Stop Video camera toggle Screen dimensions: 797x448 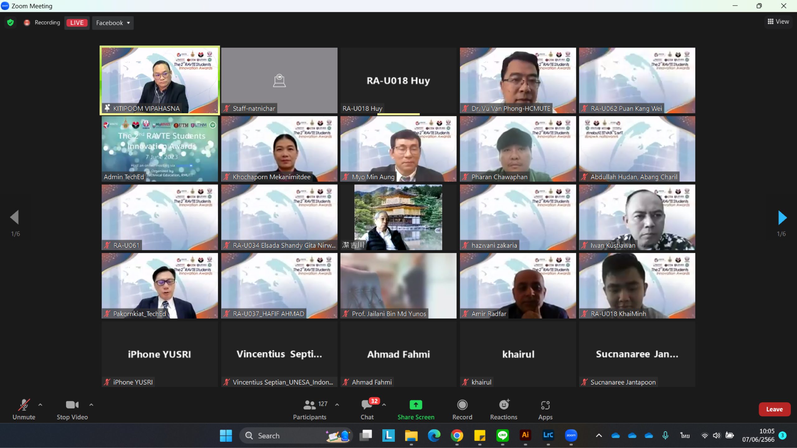(x=72, y=410)
